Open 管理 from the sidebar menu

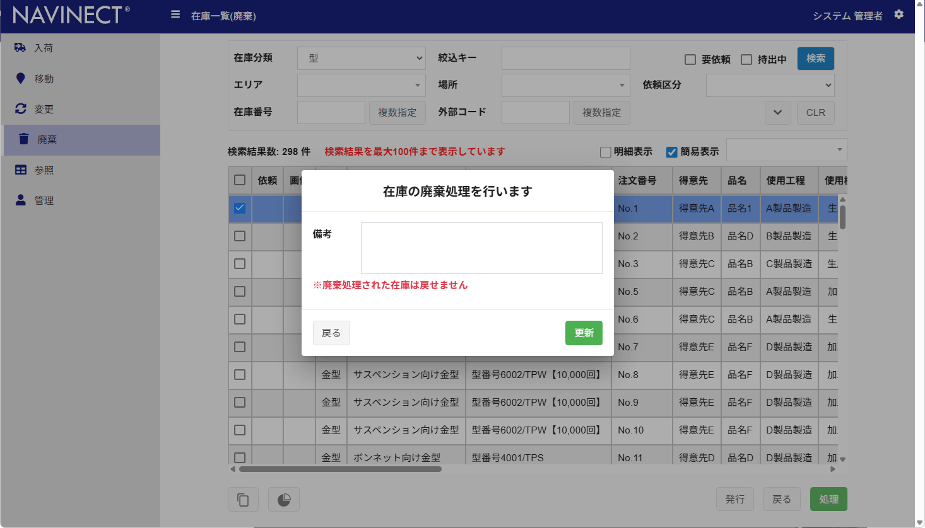click(44, 200)
